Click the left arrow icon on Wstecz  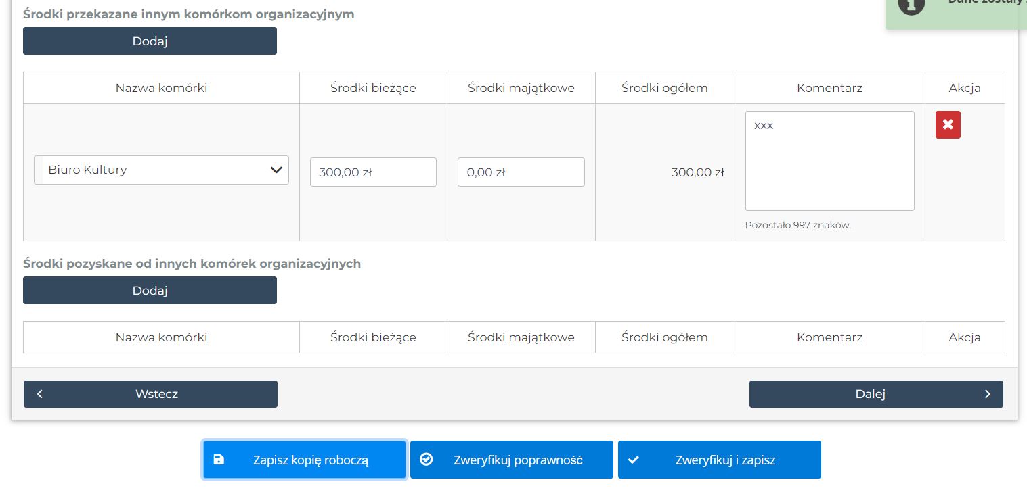click(40, 394)
